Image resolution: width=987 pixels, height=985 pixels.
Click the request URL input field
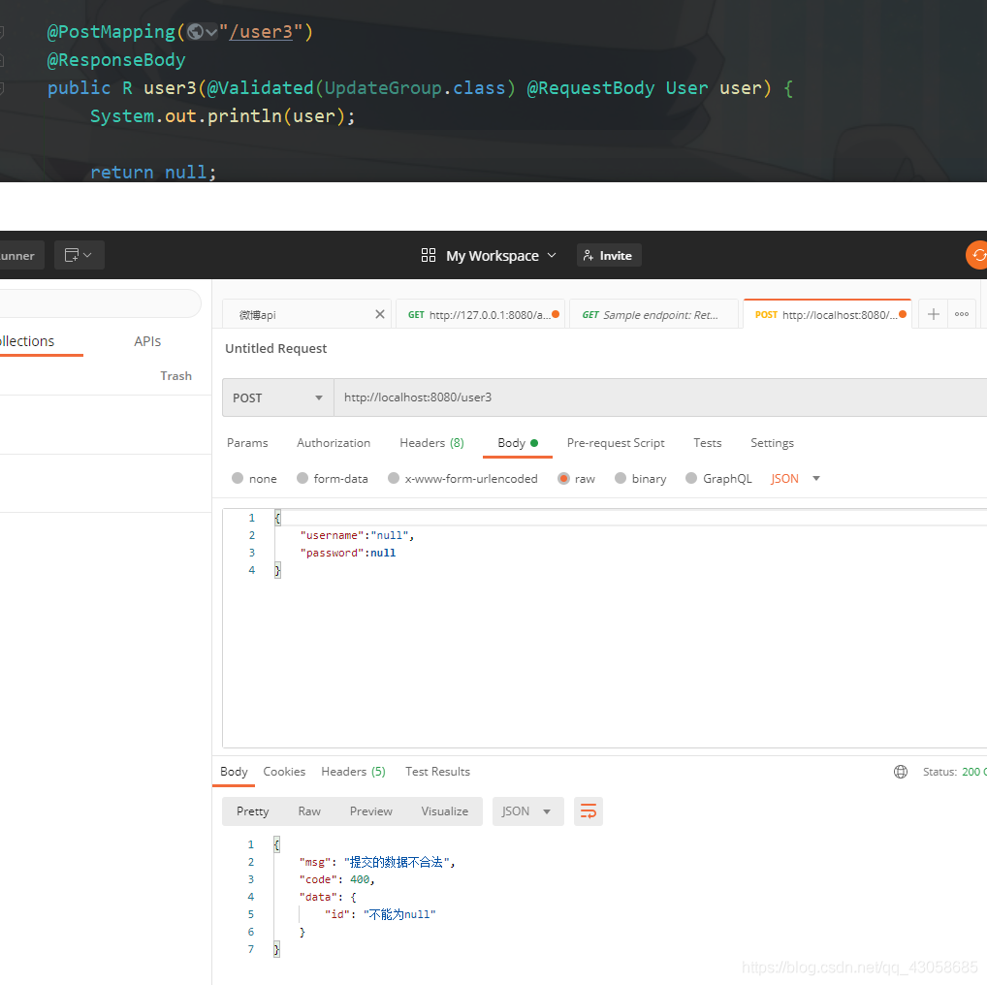click(x=659, y=397)
